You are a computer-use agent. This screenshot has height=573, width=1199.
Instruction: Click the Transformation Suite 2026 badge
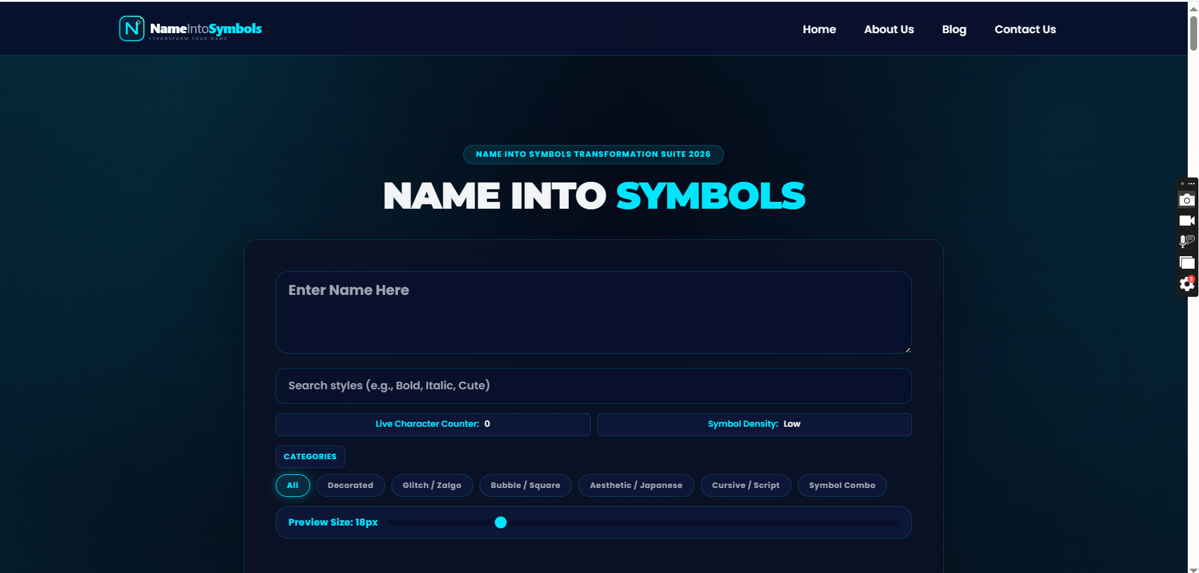[593, 154]
